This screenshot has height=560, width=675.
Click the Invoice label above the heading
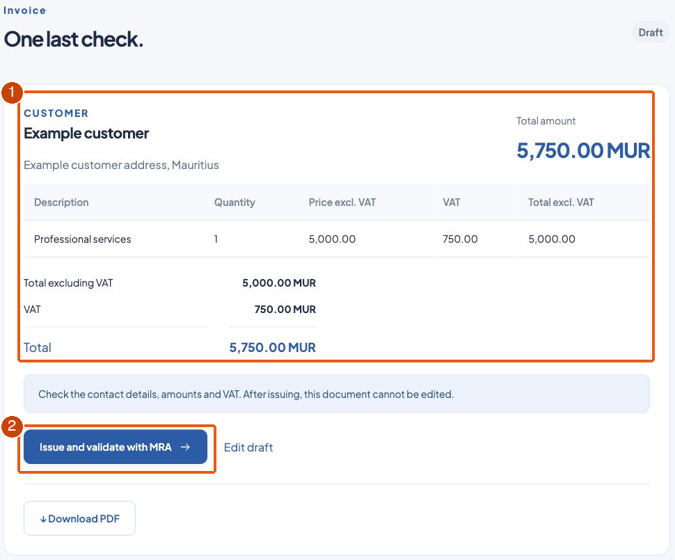pos(24,10)
